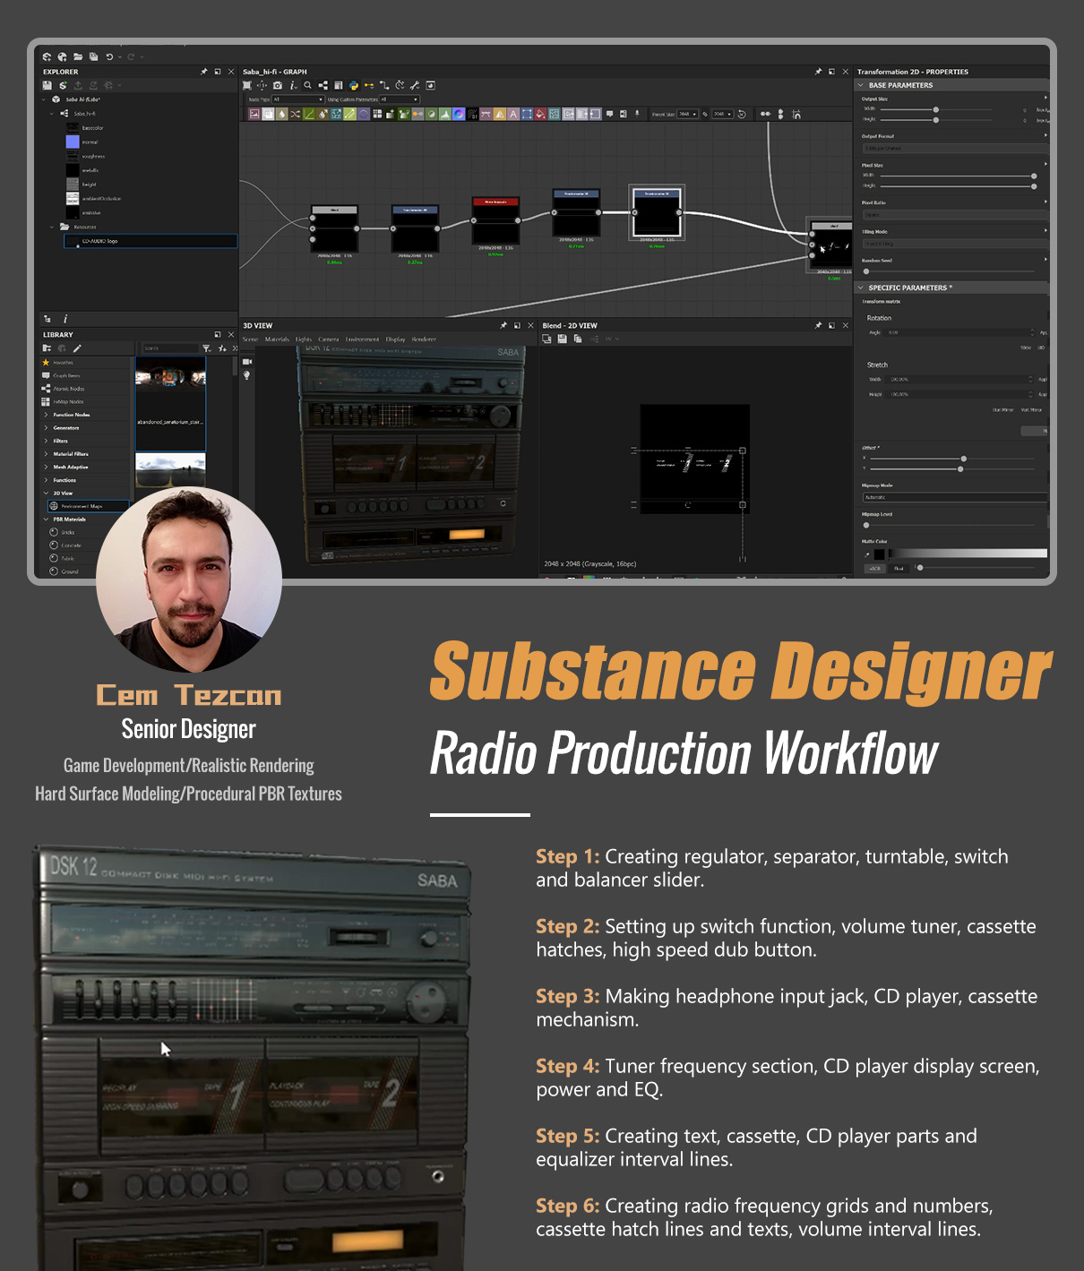Select Favorites in Library
1084x1271 pixels.
tap(63, 362)
